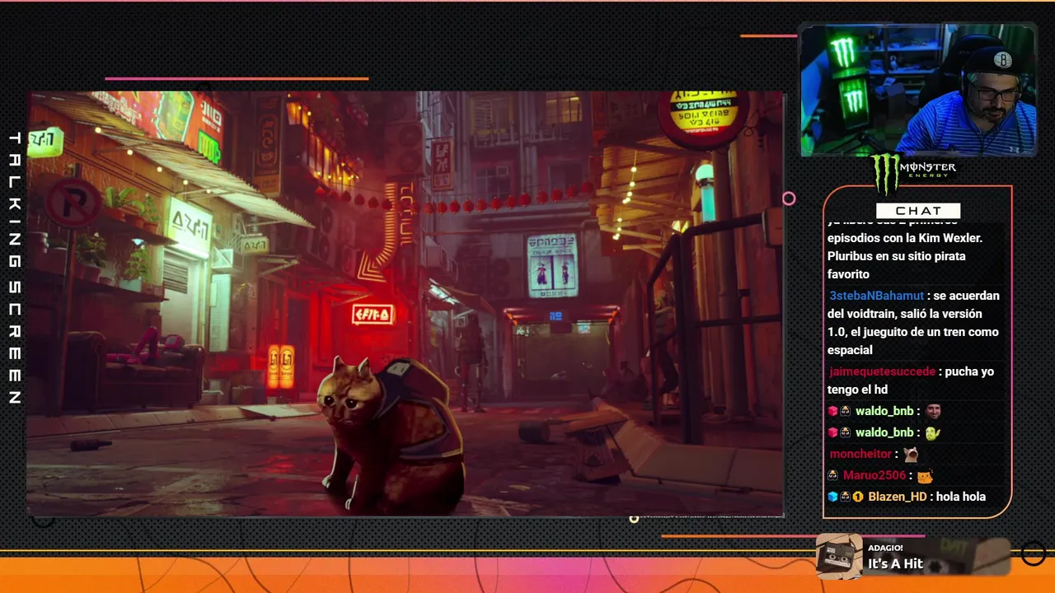Click the "pucha yo tengo el hd" message
Image resolution: width=1055 pixels, height=593 pixels.
click(x=911, y=381)
